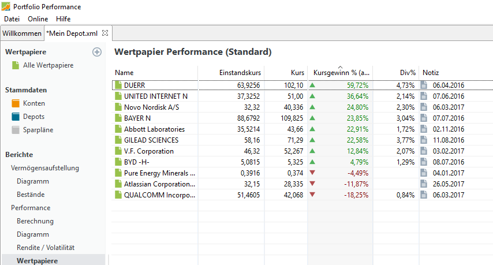Open the Hilfe menu
This screenshot has width=493, height=265.
click(x=63, y=19)
